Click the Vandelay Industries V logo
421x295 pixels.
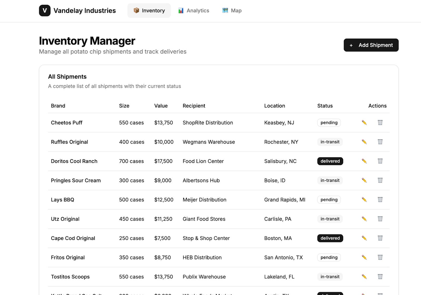coord(45,11)
